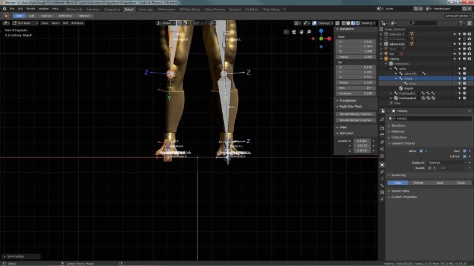The image size is (474, 266).
Task: Select LookDev shading mode icon
Action: [353, 23]
